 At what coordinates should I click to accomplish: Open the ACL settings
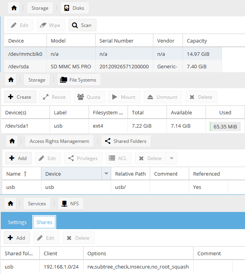pyautogui.click(x=118, y=158)
